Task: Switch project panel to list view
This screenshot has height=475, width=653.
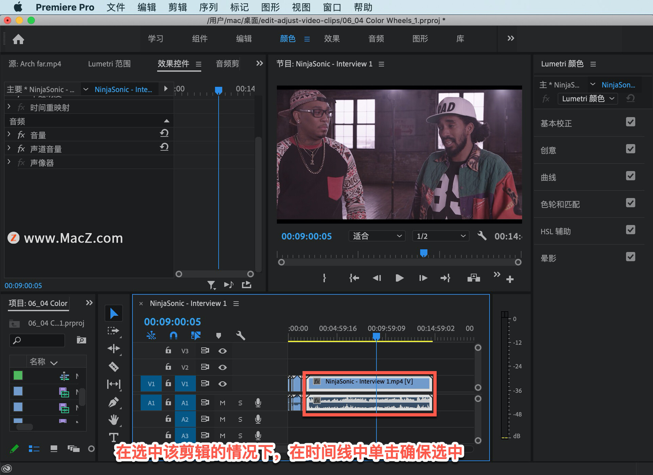Action: tap(34, 449)
